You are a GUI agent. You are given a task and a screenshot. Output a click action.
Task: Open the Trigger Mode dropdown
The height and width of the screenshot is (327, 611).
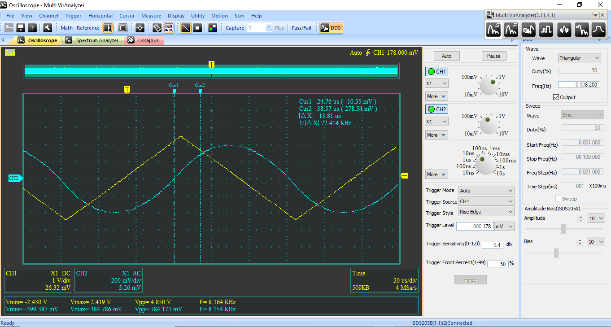click(x=486, y=191)
